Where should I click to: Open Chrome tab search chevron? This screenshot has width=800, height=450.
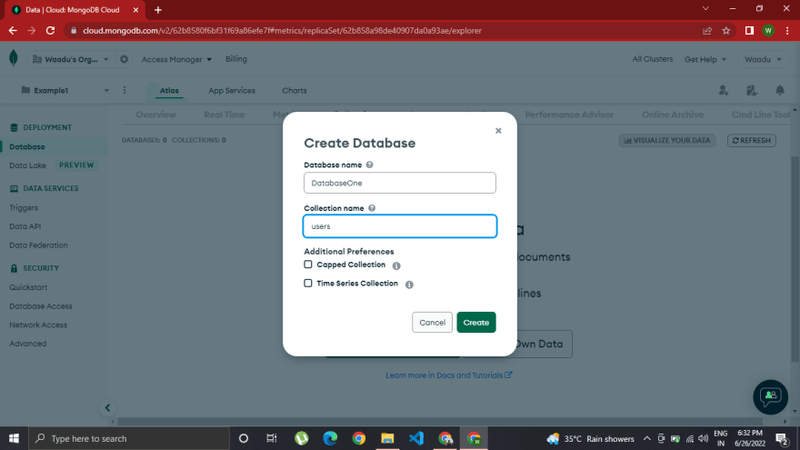[x=705, y=9]
